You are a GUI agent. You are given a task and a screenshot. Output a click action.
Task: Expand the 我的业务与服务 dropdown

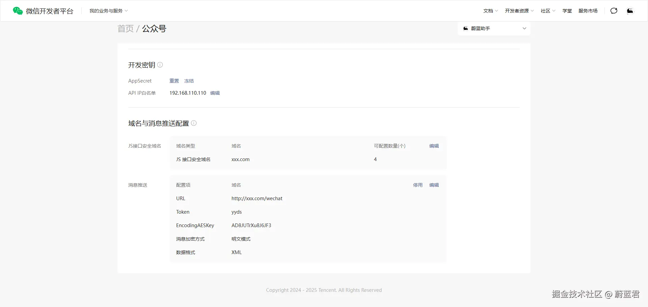[109, 11]
